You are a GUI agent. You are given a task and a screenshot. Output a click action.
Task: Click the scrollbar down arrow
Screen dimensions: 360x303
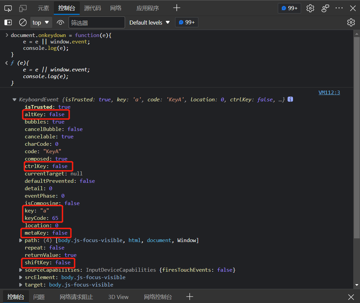coord(357,285)
